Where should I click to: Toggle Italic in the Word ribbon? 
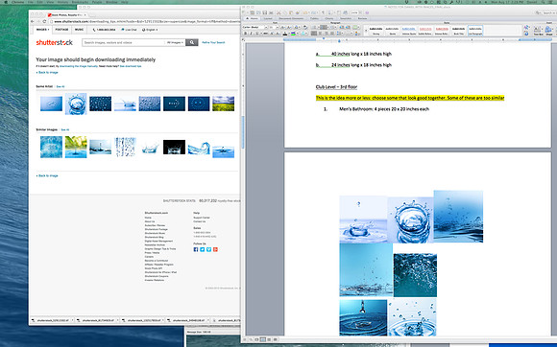coord(252,34)
